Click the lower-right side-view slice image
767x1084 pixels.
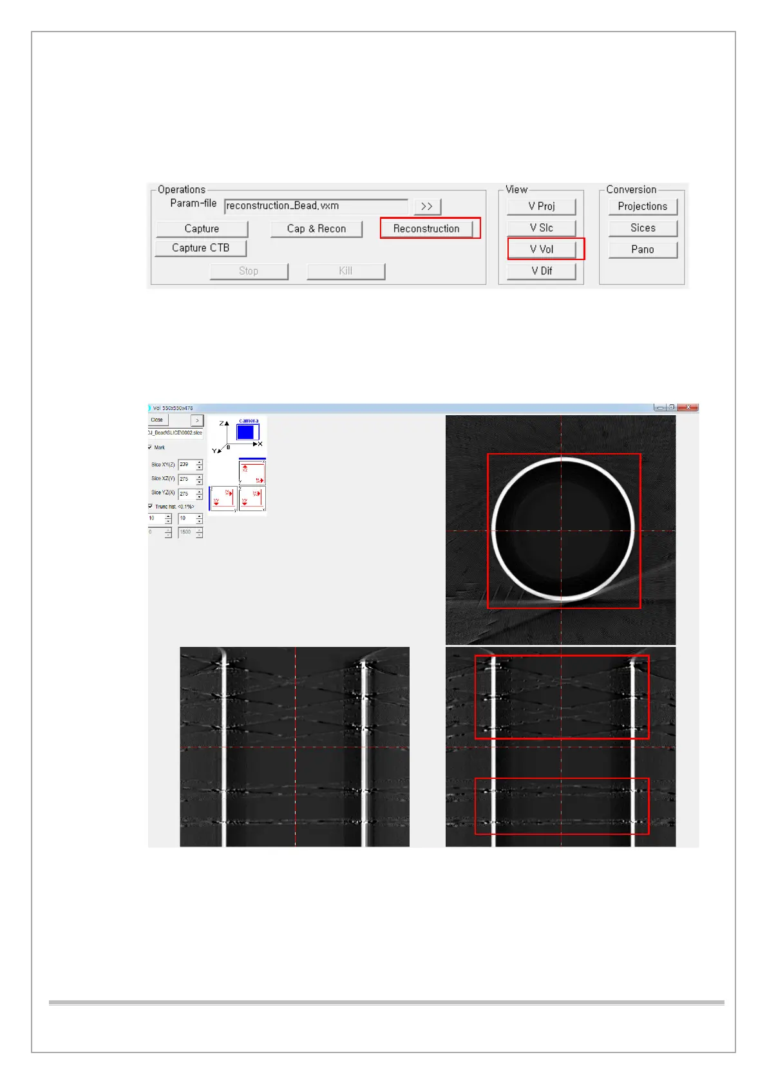coord(561,747)
